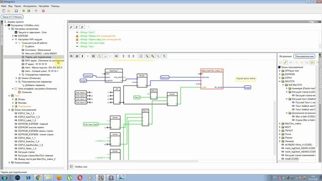Click the New project icon in top toolbar
322x181 pixels.
4,11
